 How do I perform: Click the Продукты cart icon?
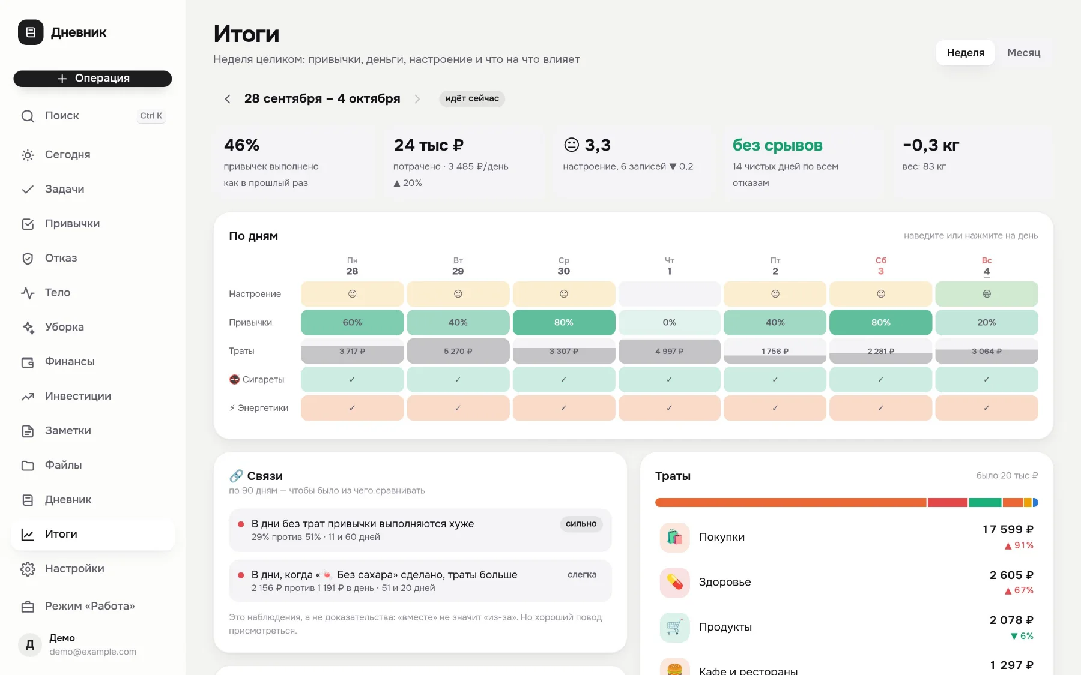pyautogui.click(x=674, y=627)
